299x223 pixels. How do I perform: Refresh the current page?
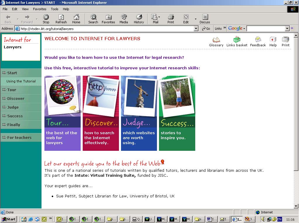[x=61, y=19]
